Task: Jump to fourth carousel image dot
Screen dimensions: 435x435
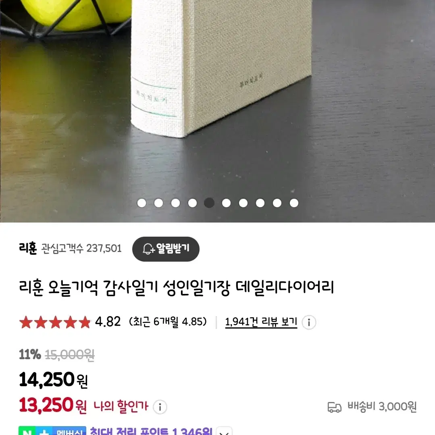Action: tap(193, 203)
